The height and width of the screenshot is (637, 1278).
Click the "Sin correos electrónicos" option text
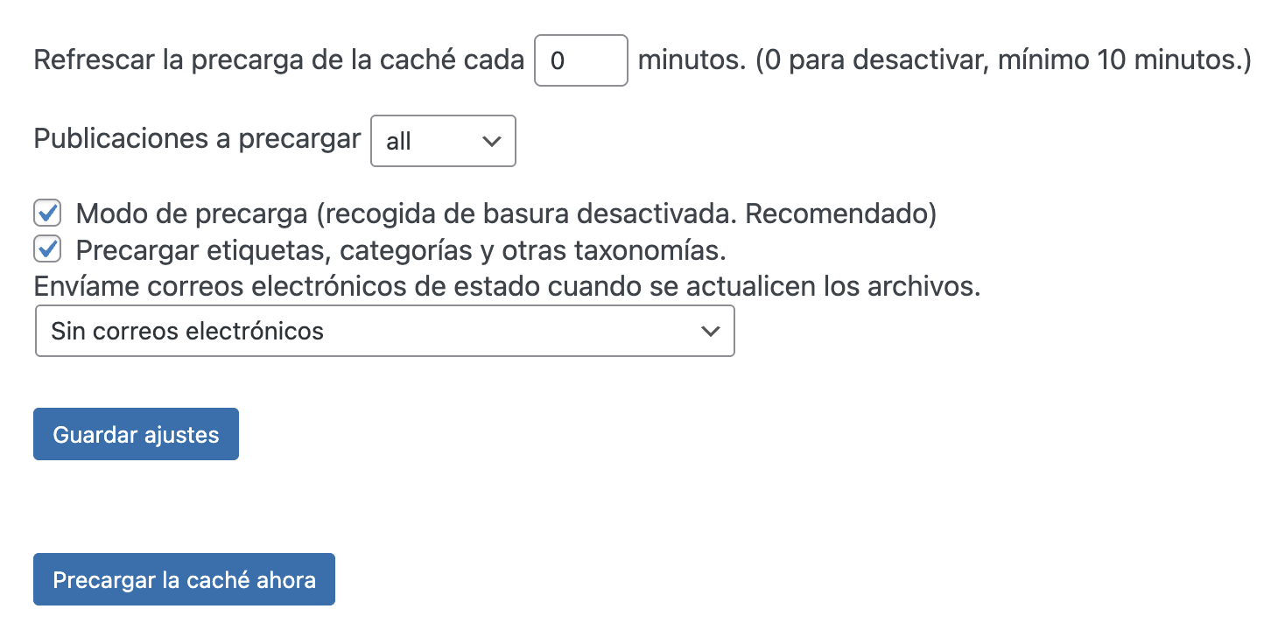click(187, 331)
